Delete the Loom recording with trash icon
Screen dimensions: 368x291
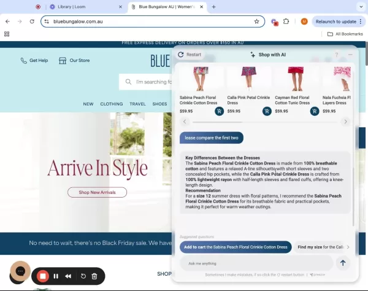(94, 276)
